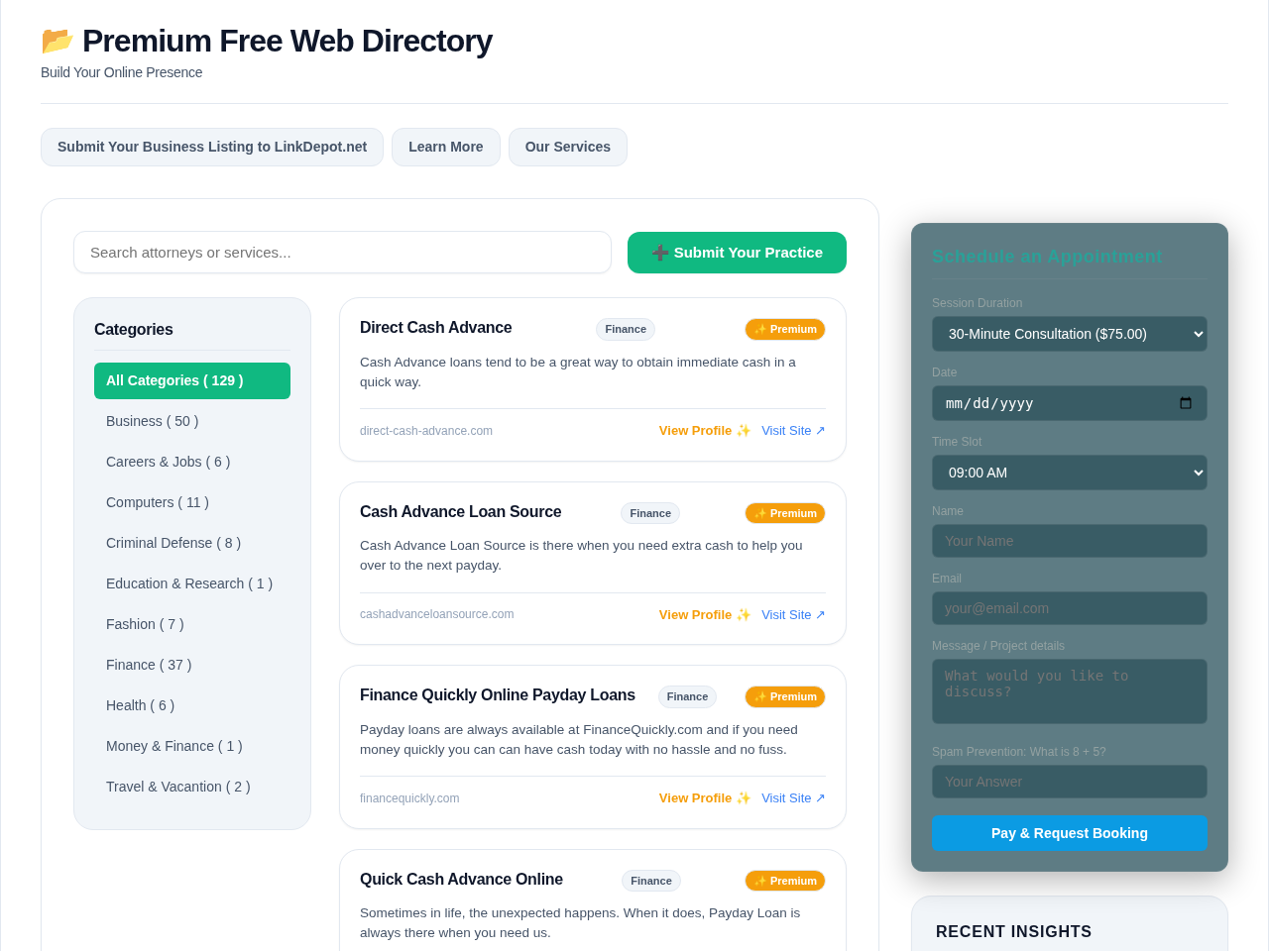The height and width of the screenshot is (951, 1269).
Task: Click the Finance tag on Cash Advance Loan Source
Action: point(650,513)
